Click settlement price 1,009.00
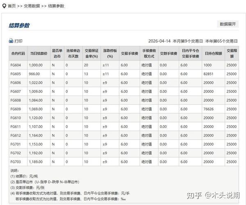246x205 pixels. pos(36,91)
